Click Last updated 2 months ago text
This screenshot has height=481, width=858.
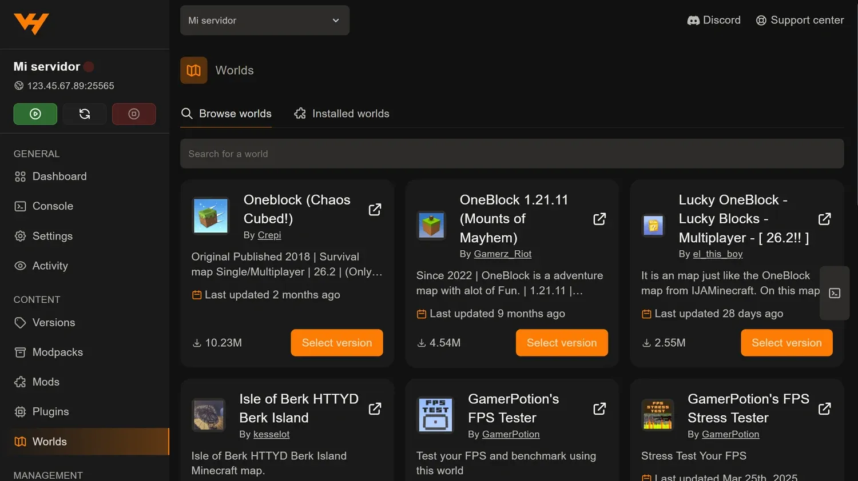click(x=272, y=295)
